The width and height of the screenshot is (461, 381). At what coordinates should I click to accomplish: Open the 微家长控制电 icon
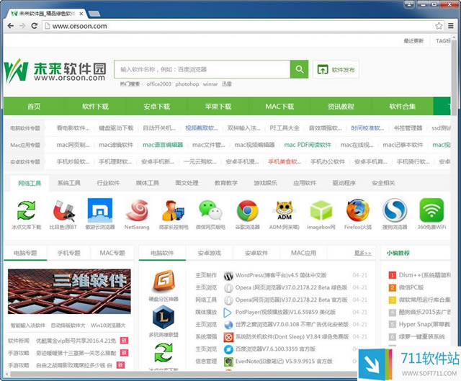pyautogui.click(x=174, y=210)
